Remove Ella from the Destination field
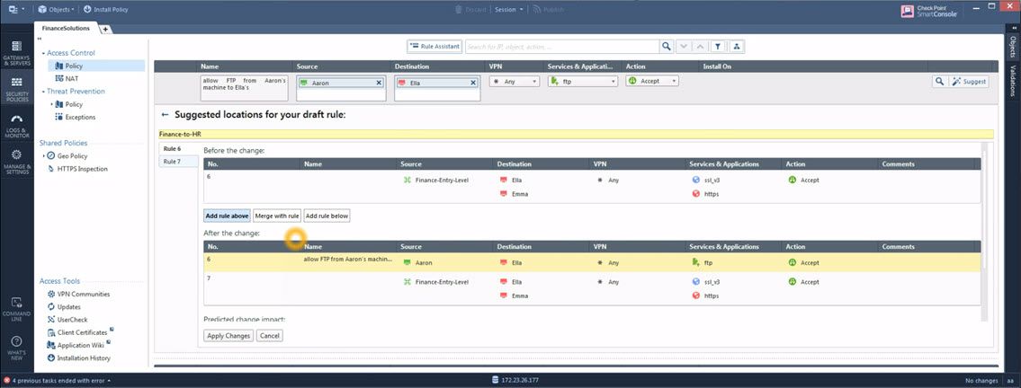The image size is (1021, 388). (473, 84)
